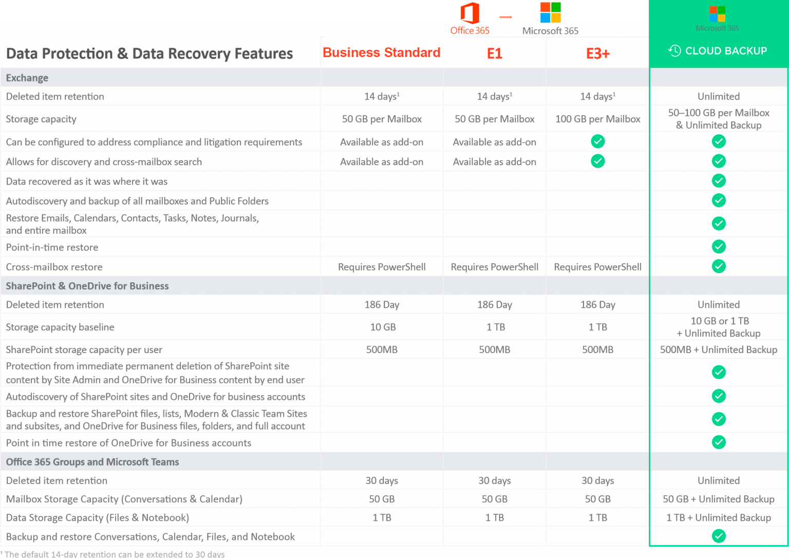Select the Cloud Backup checkmark for Point-in-time restore
Screen dimensions: 789x558
coord(719,246)
